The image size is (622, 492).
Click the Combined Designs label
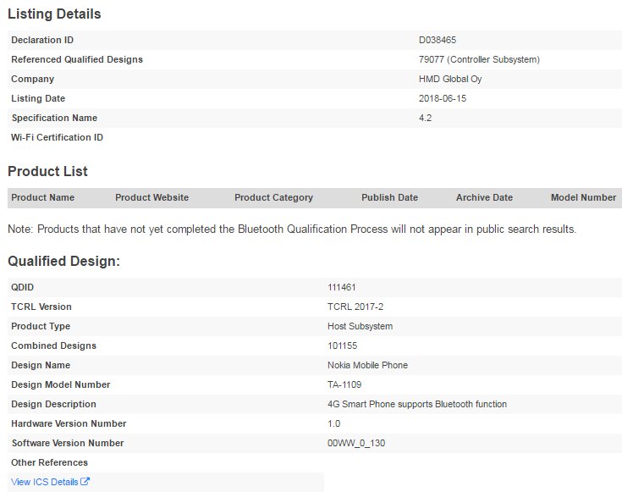(x=53, y=346)
